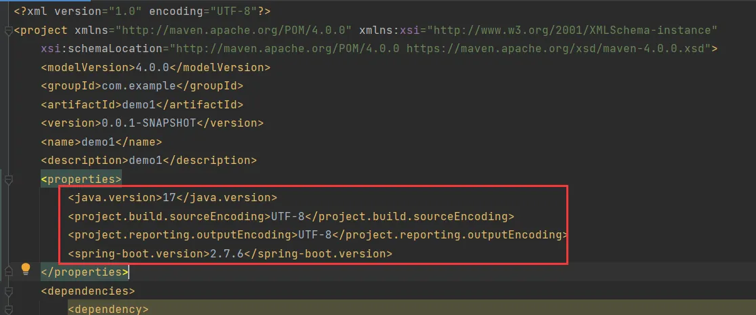The image size is (756, 315).
Task: Click the yellow lightbulb intention icon
Action: (26, 269)
